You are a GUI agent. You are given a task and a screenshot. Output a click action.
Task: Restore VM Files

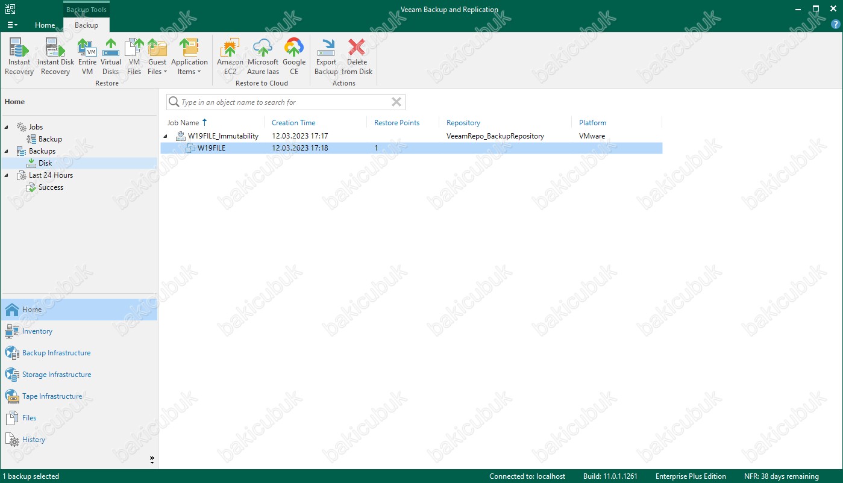134,57
